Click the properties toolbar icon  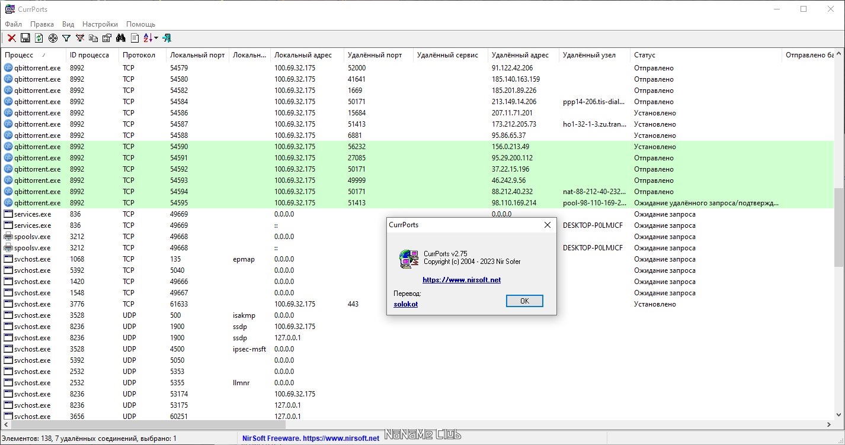point(107,38)
